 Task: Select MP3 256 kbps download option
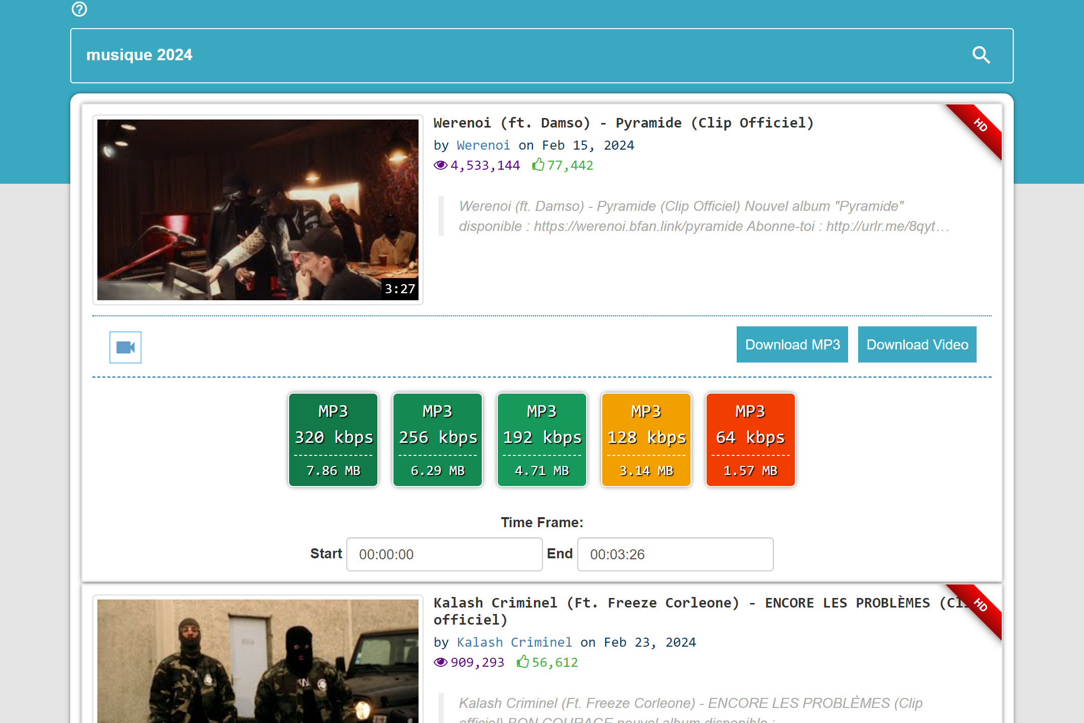(x=436, y=439)
